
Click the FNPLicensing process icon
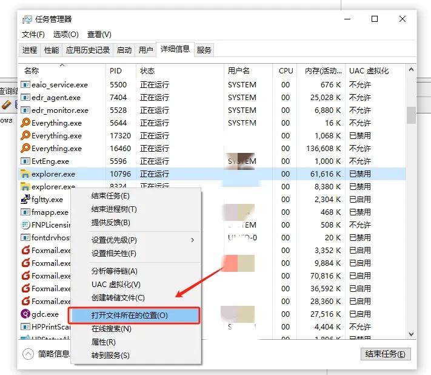(x=25, y=225)
